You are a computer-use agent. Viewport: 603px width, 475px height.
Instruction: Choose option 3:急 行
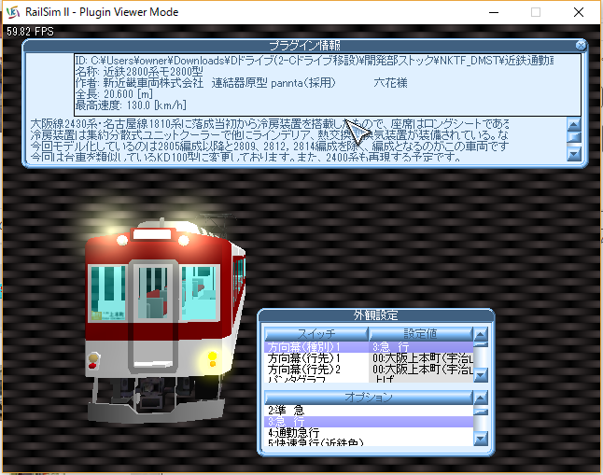pos(370,422)
